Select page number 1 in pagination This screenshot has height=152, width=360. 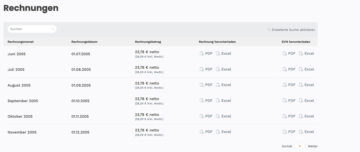point(300,146)
